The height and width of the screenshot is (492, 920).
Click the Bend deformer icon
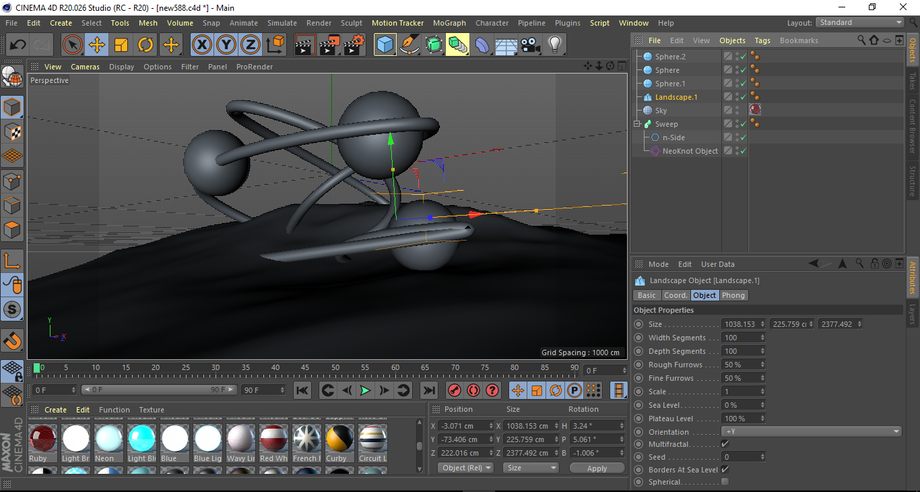click(x=482, y=45)
